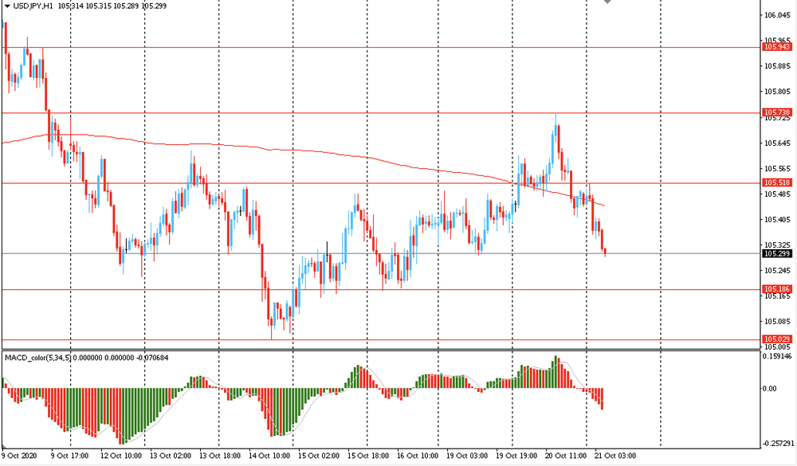
Task: Select the red 105.186 level price tag
Action: (x=777, y=288)
